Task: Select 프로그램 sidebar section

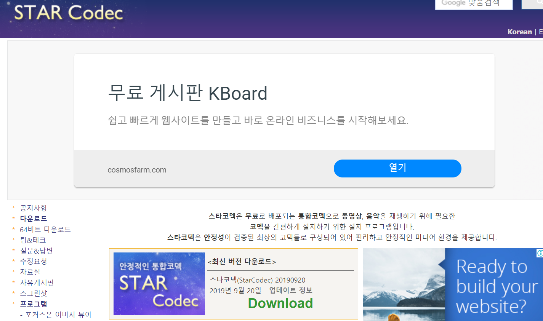Action: pos(34,304)
